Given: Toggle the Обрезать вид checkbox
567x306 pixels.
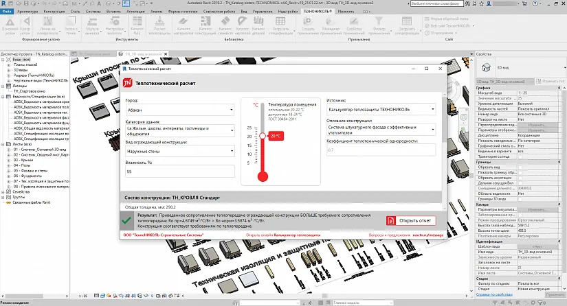Looking at the screenshot, I should click(520, 167).
